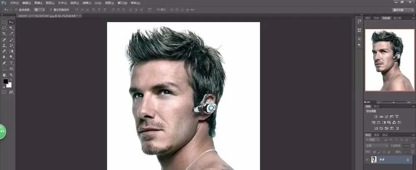Select the Crop tool
Screen dimensions: 416x170
tap(4, 34)
